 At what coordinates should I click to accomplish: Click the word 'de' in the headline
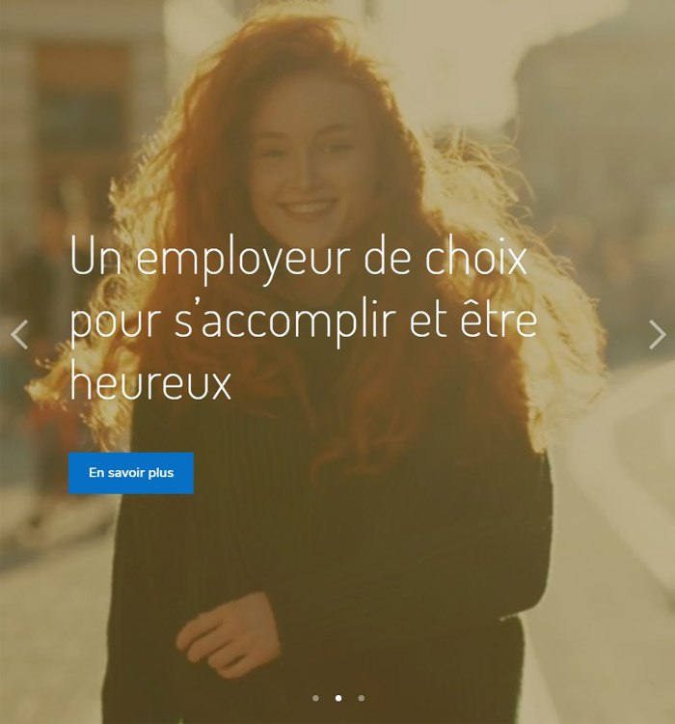tap(387, 258)
